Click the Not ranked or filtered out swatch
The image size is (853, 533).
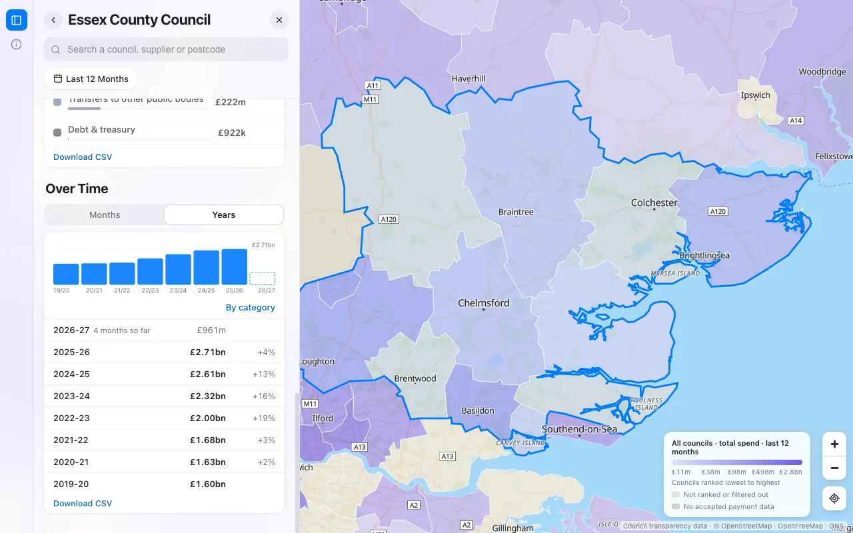[x=676, y=495]
